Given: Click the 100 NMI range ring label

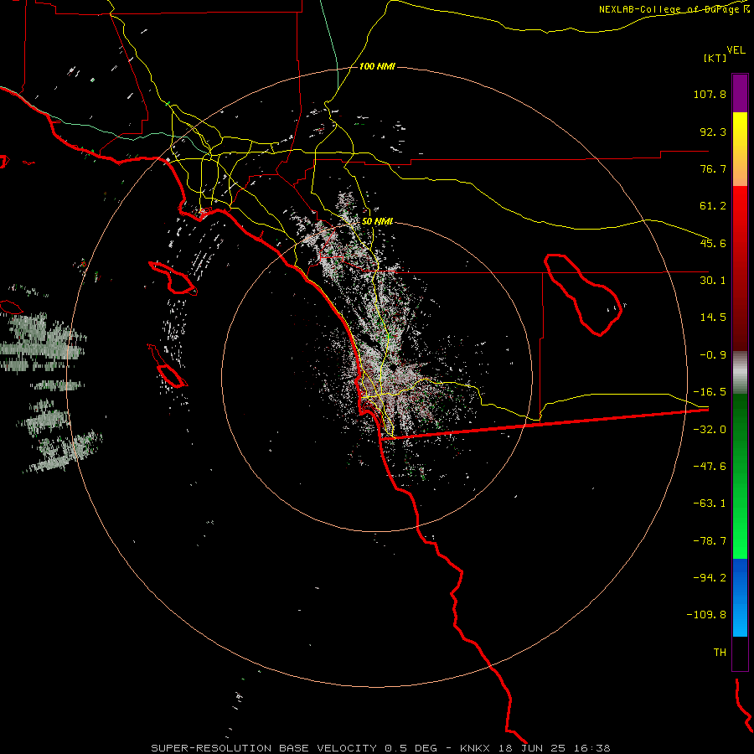Looking at the screenshot, I should [x=377, y=66].
